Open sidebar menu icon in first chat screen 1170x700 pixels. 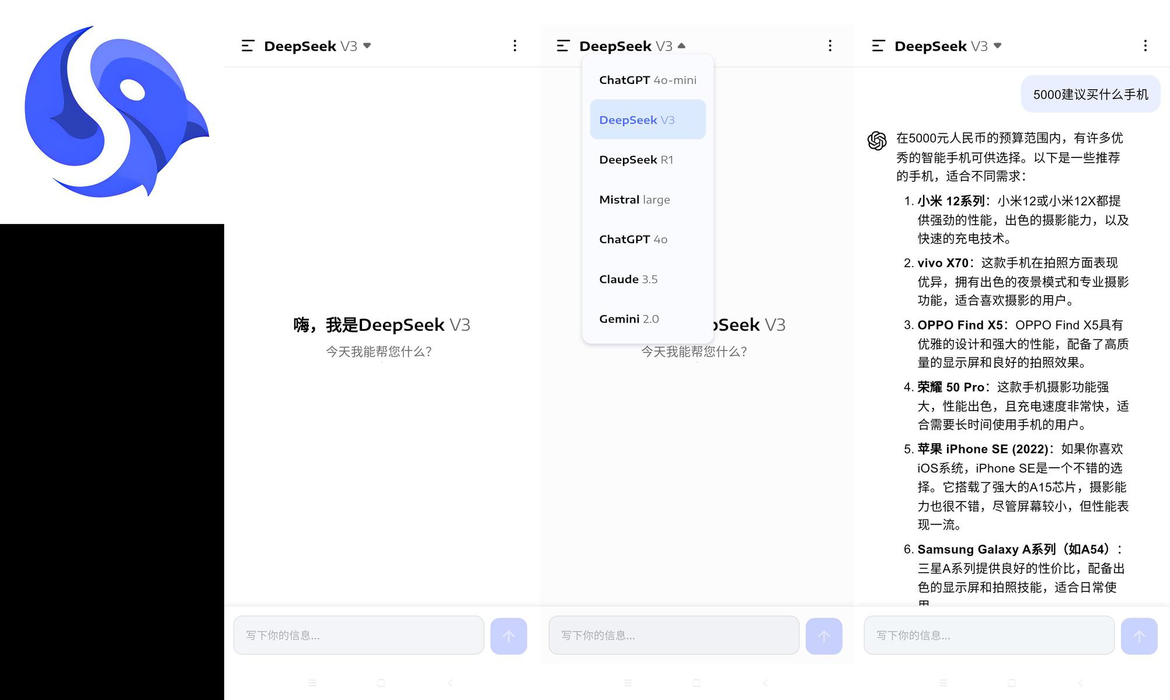click(x=248, y=46)
